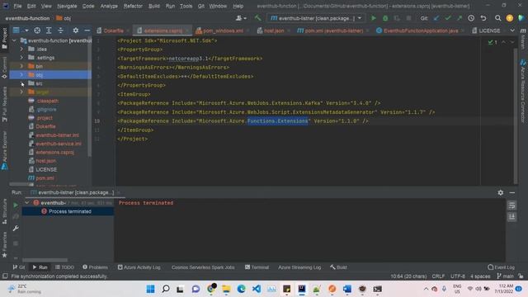Open Project panel gear options
Screen dimensions: 528x297
tap(76, 31)
